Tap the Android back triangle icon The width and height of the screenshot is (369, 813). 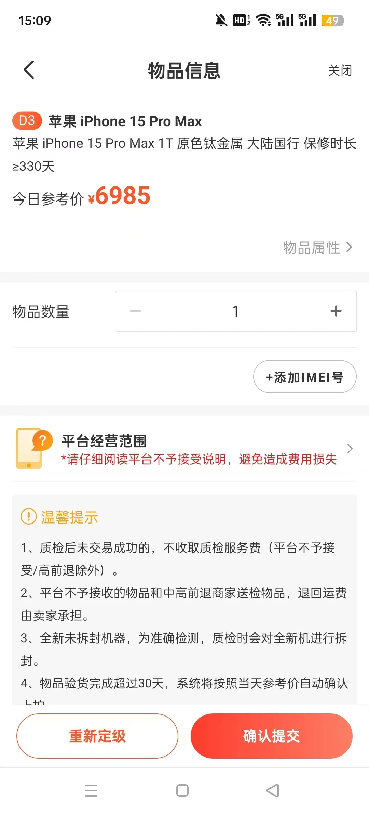click(x=273, y=790)
